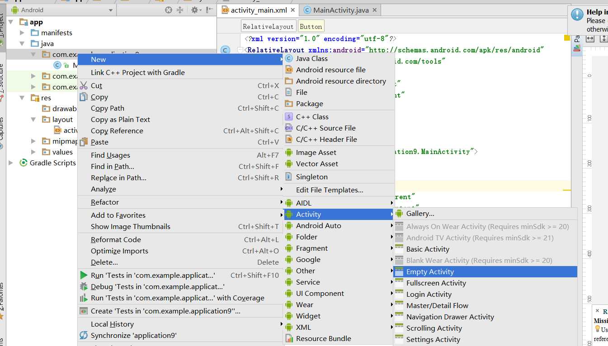The image size is (608, 346).
Task: Click the Scroll from Source crosshair icon
Action: [x=169, y=10]
